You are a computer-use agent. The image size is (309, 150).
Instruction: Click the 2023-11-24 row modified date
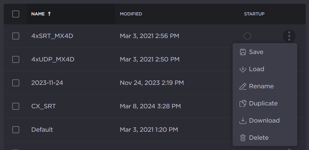click(x=152, y=83)
